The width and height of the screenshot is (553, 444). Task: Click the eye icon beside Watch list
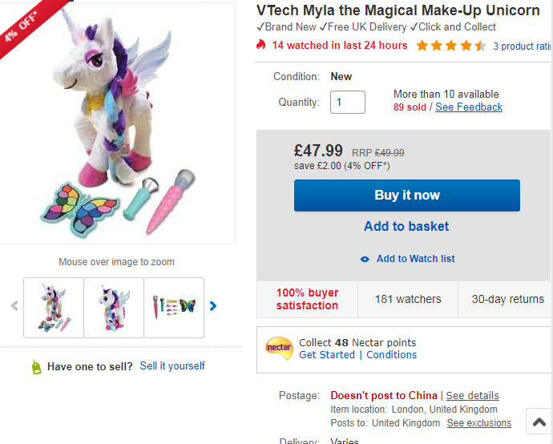tap(365, 259)
